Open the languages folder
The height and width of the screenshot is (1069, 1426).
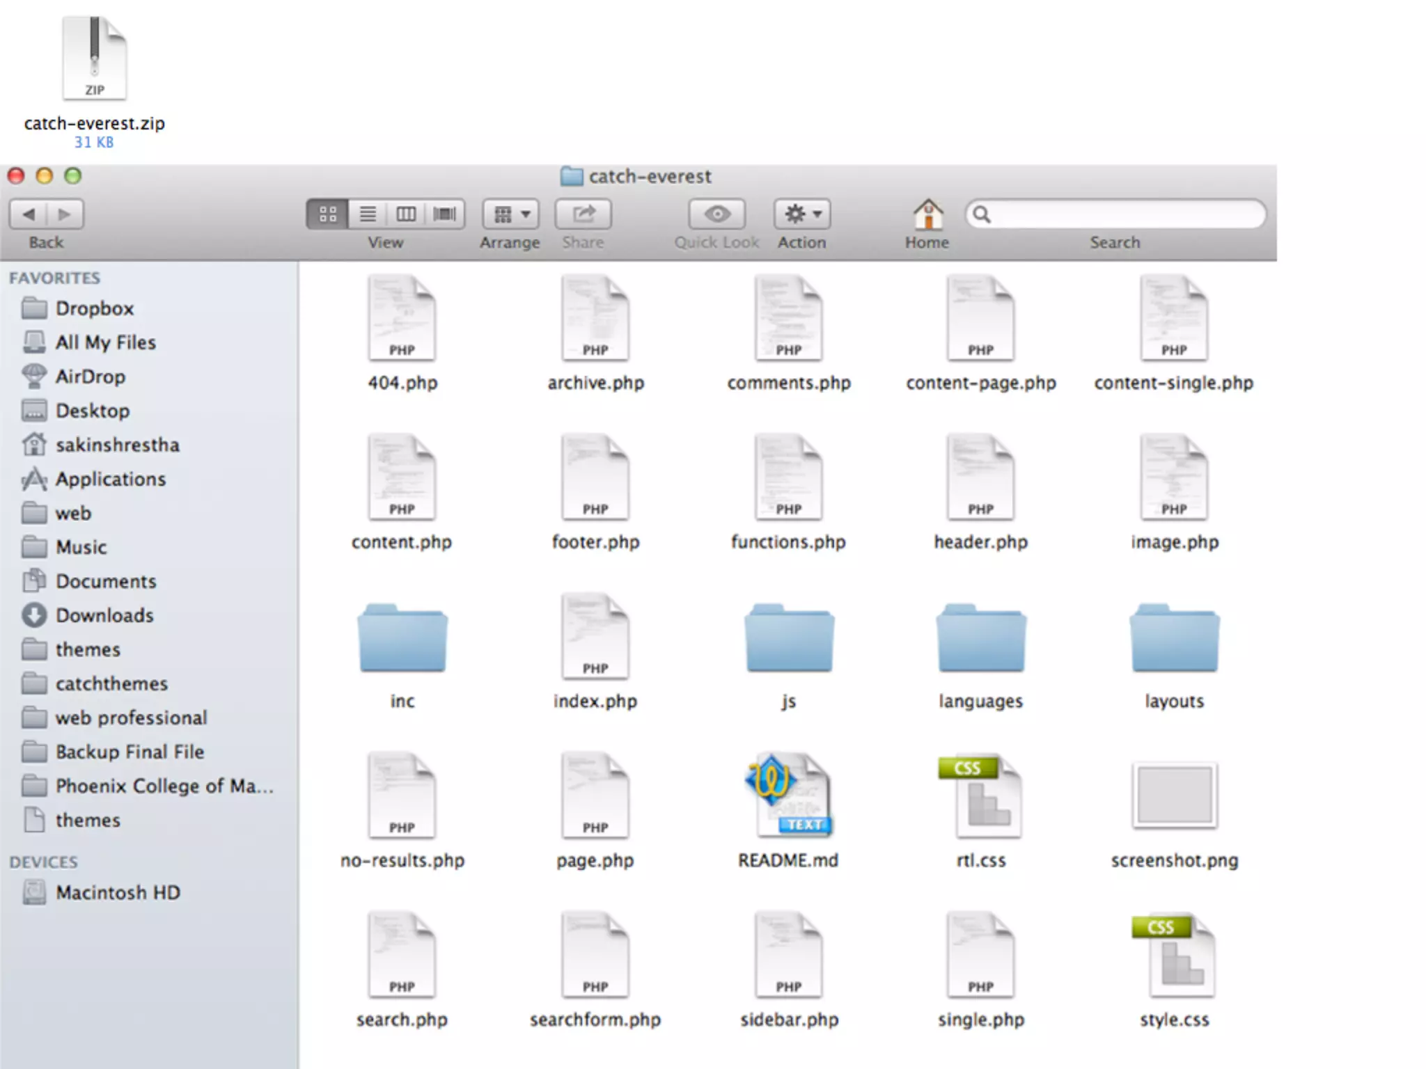(x=980, y=639)
